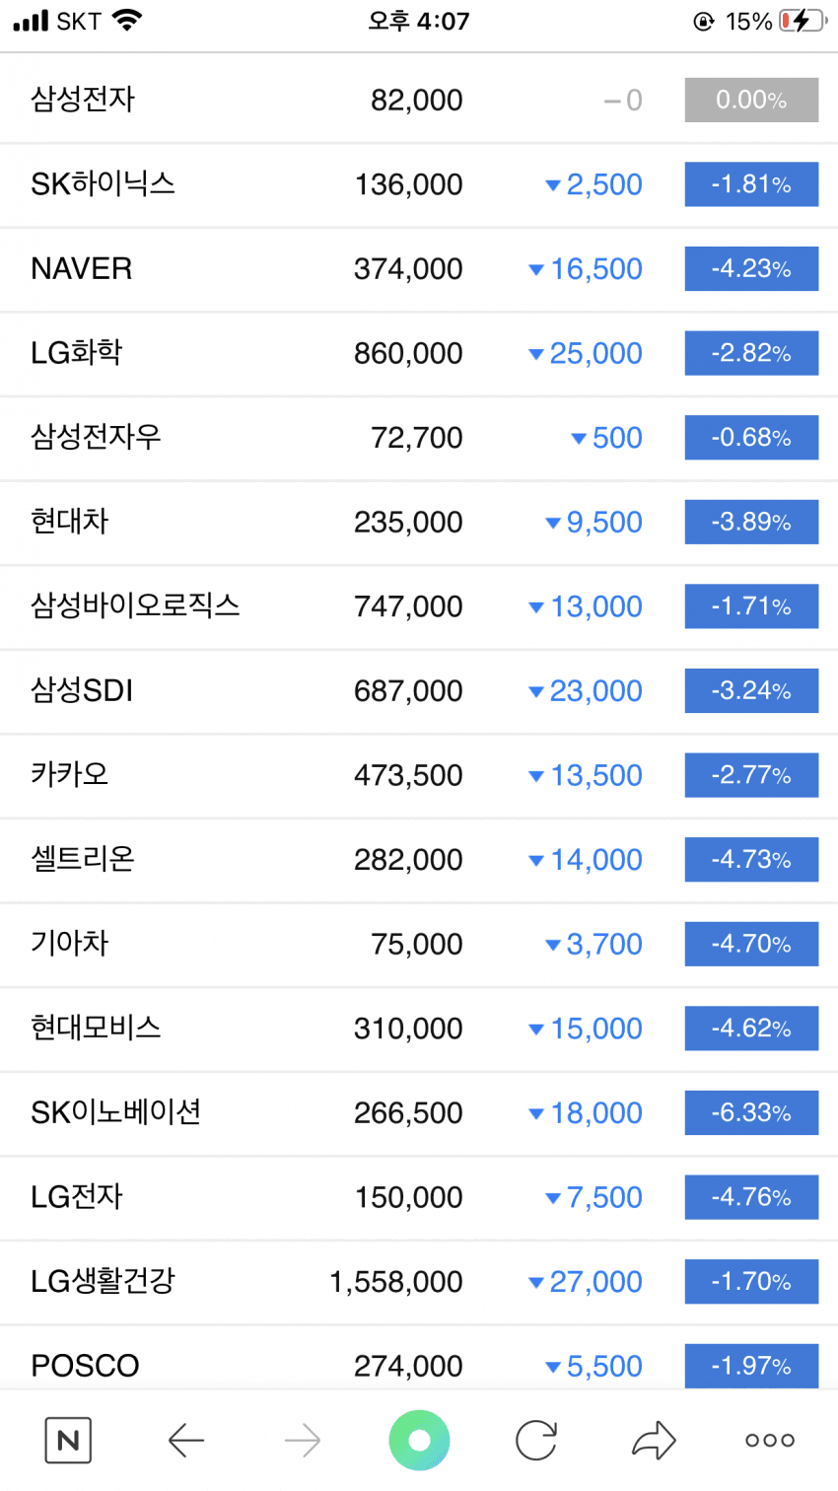Tap the gray 0.00% change badge
Viewport: 838px width, 1491px height.
click(x=751, y=100)
